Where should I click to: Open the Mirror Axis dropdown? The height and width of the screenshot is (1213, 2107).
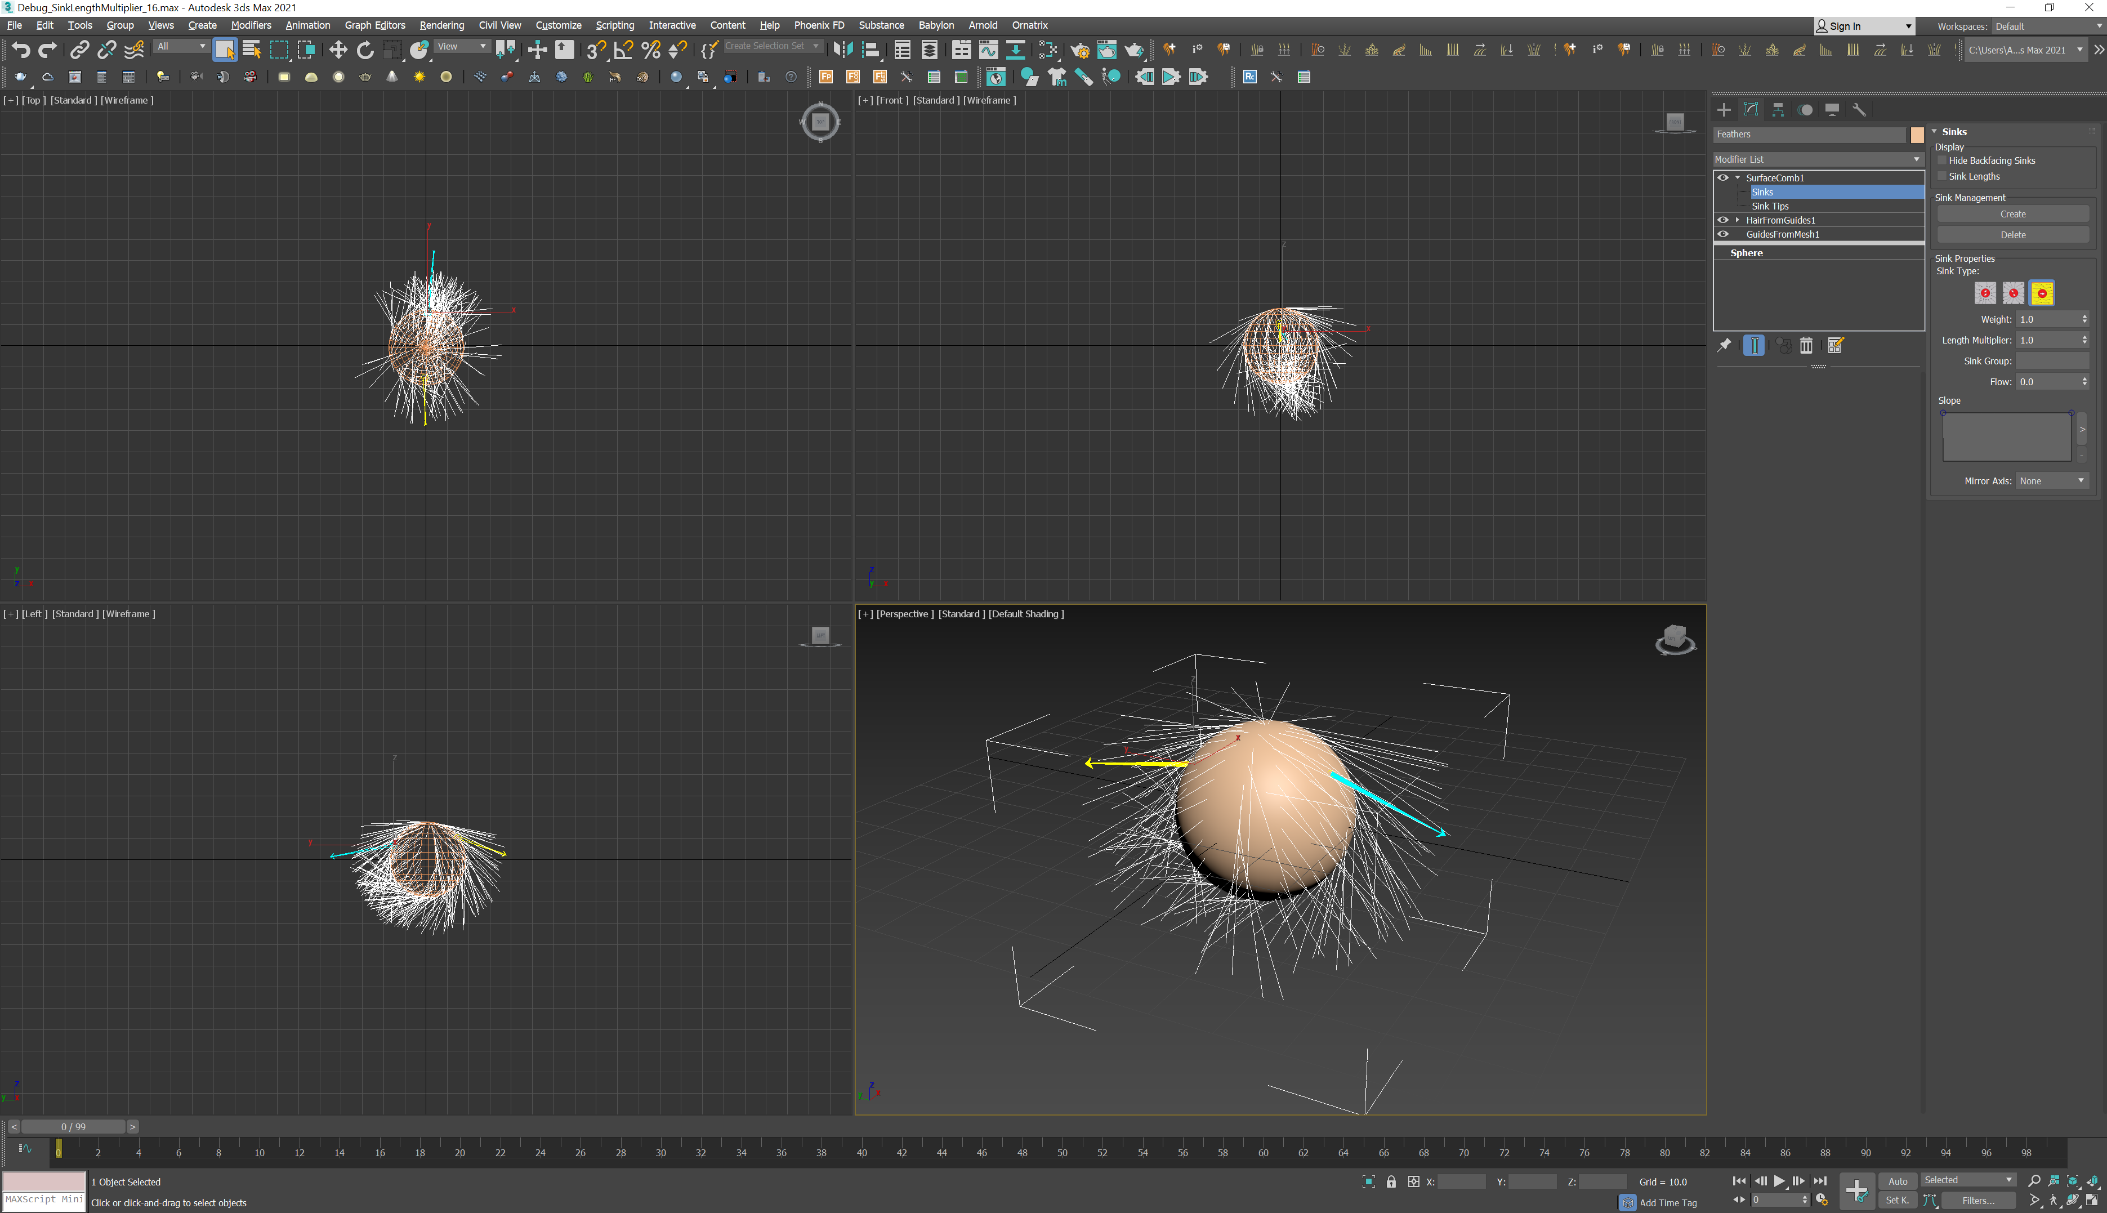pyautogui.click(x=2052, y=481)
